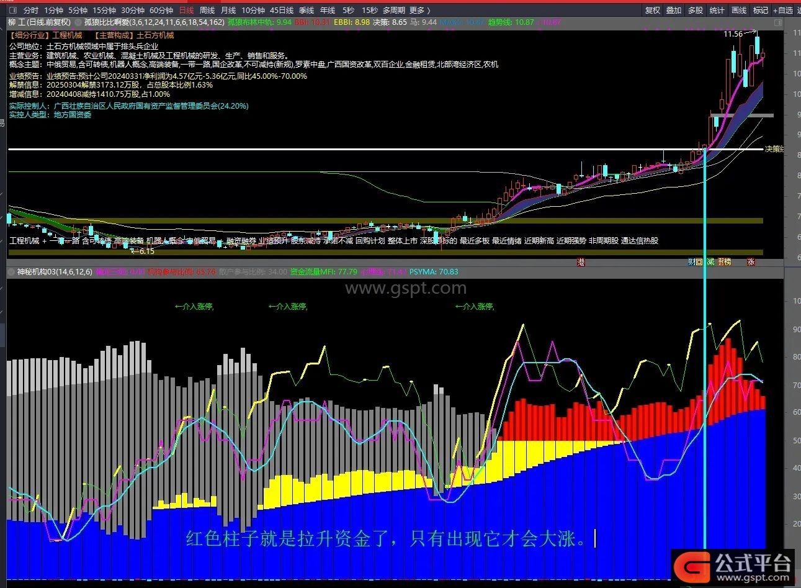Image resolution: width=801 pixels, height=588 pixels.
Task: Click the 叠加 overlay button
Action: pyautogui.click(x=674, y=10)
